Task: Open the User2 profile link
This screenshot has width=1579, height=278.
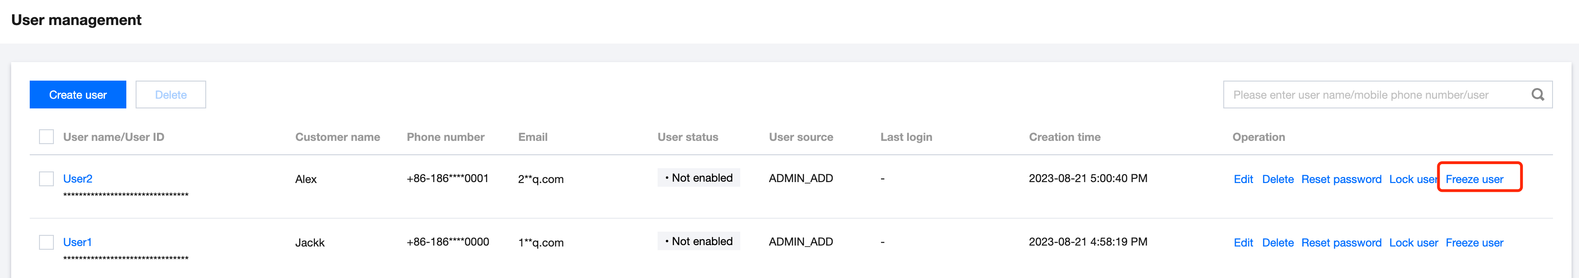Action: click(x=78, y=178)
